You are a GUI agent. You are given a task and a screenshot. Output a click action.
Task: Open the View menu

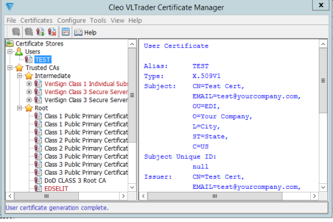pos(117,20)
